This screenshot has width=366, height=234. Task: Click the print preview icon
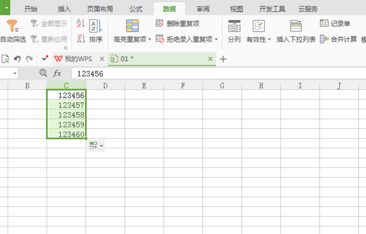[x=5, y=59]
